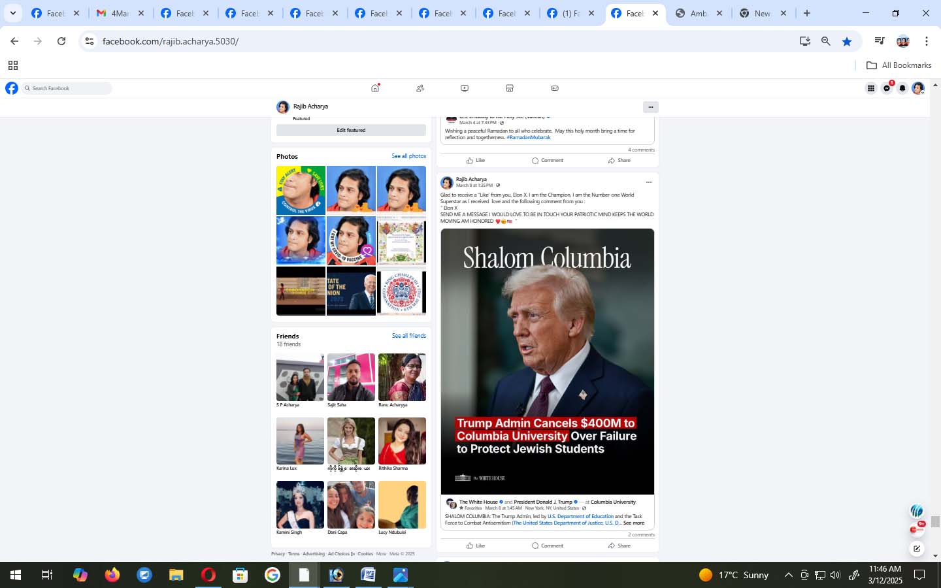941x588 pixels.
Task: Open friend Sajit Saha's thumbnail
Action: click(351, 377)
